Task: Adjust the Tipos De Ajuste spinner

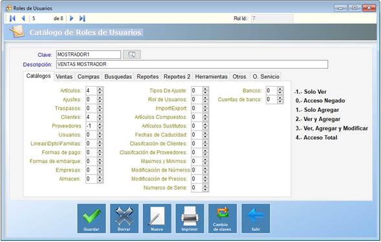Action: click(x=200, y=91)
